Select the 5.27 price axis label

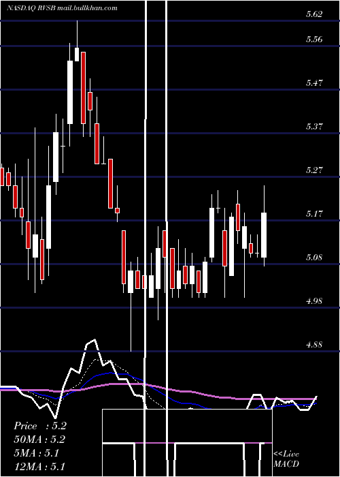coord(314,170)
